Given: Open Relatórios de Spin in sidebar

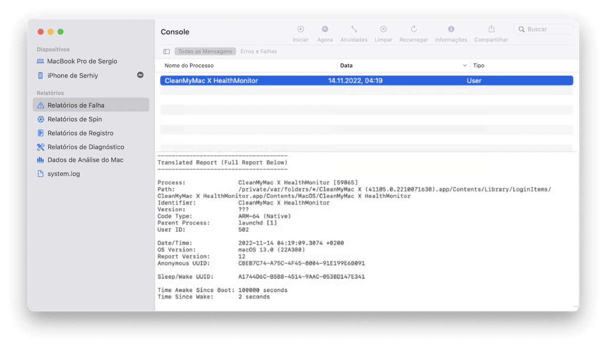Looking at the screenshot, I should pyautogui.click(x=74, y=119).
